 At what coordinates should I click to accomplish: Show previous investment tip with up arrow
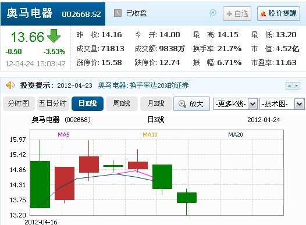289,86
